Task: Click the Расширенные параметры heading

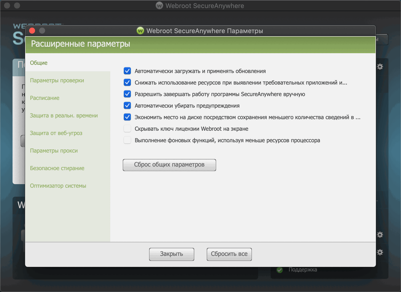Action: [80, 44]
